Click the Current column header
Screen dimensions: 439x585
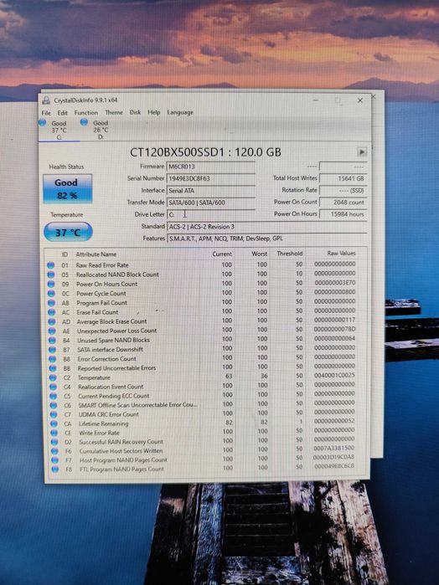tap(222, 254)
